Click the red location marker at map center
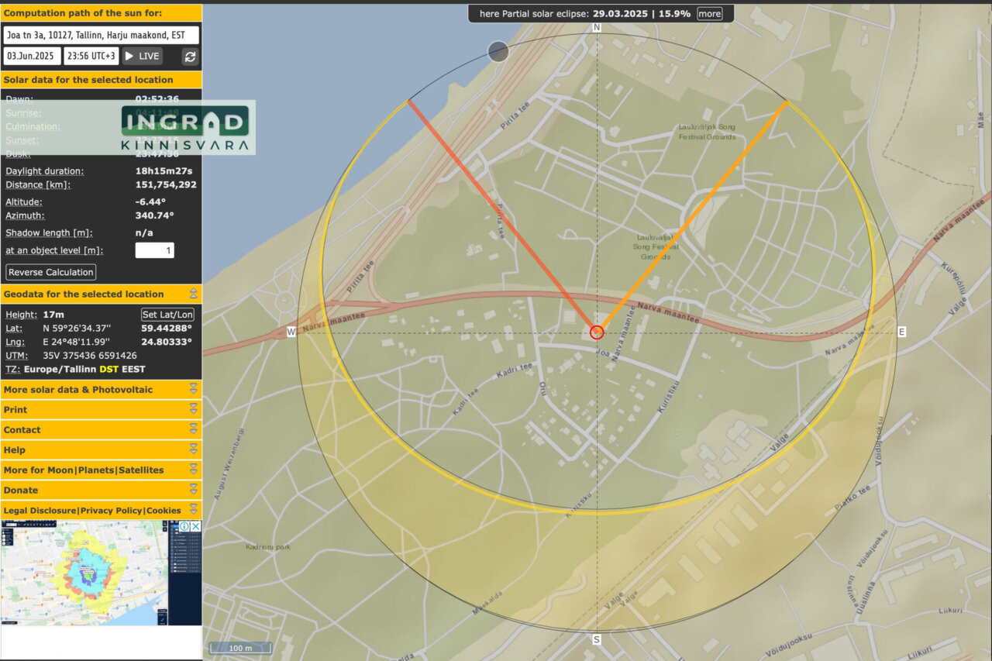 tap(597, 332)
